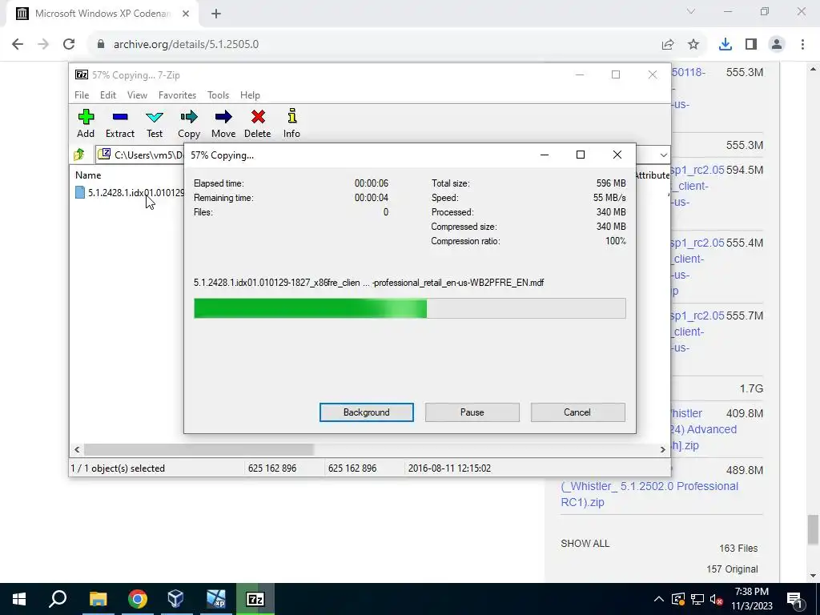820x615 pixels.
Task: Open the Whistler 5.1.2502.0 Professional RC1 zip link
Action: click(649, 493)
